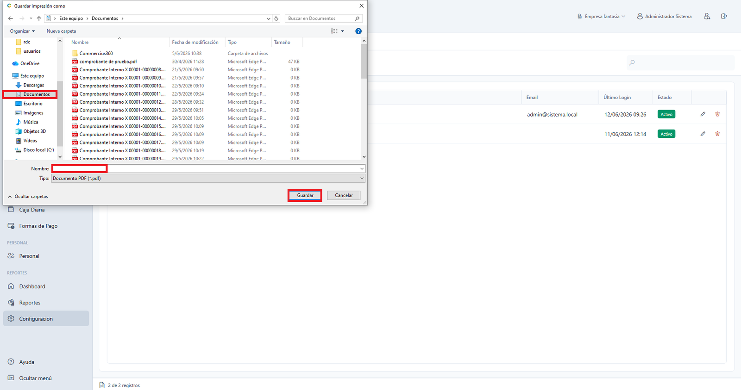Click the edit pencil for admin@sistema.local row
This screenshot has width=741, height=390.
click(x=703, y=114)
